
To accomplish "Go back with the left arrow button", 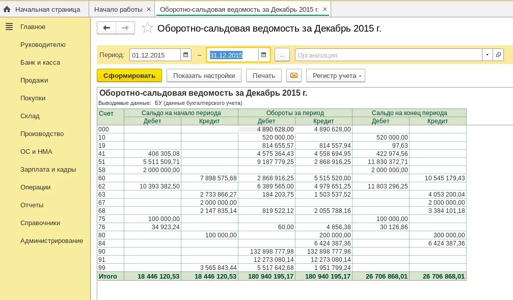I will 106,28.
